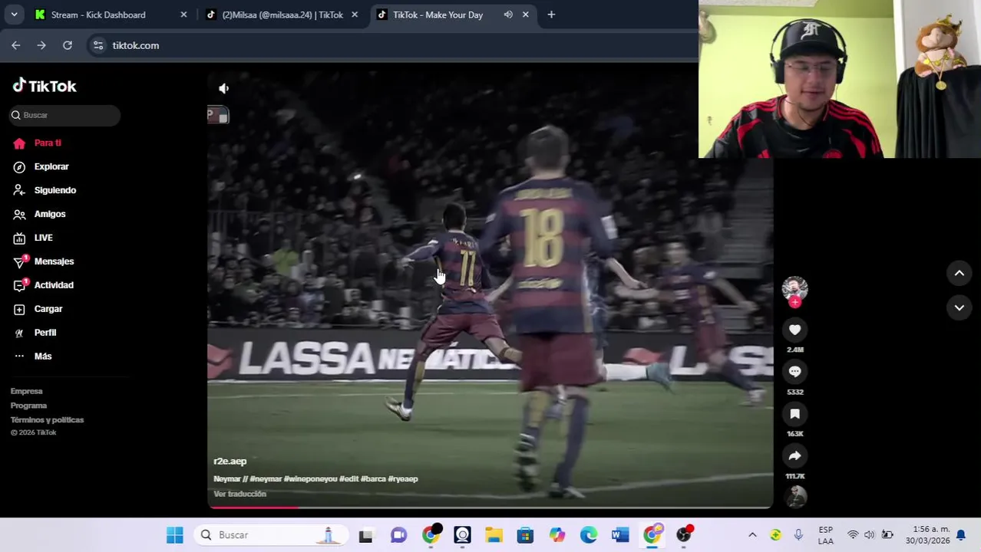Click the #barca hashtag
981x552 pixels.
(373, 478)
